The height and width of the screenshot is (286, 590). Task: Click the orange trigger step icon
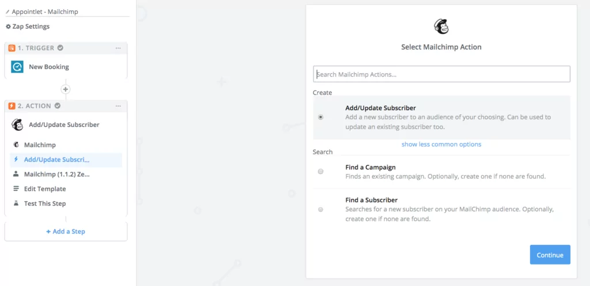[x=12, y=48]
